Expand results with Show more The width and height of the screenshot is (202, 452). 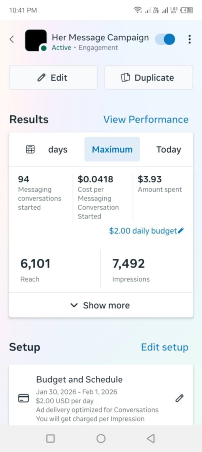[x=101, y=305]
